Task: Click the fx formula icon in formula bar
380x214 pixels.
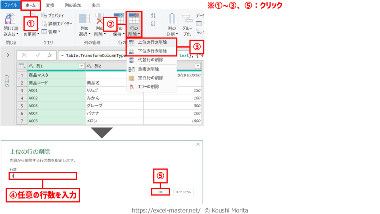Action: point(50,55)
